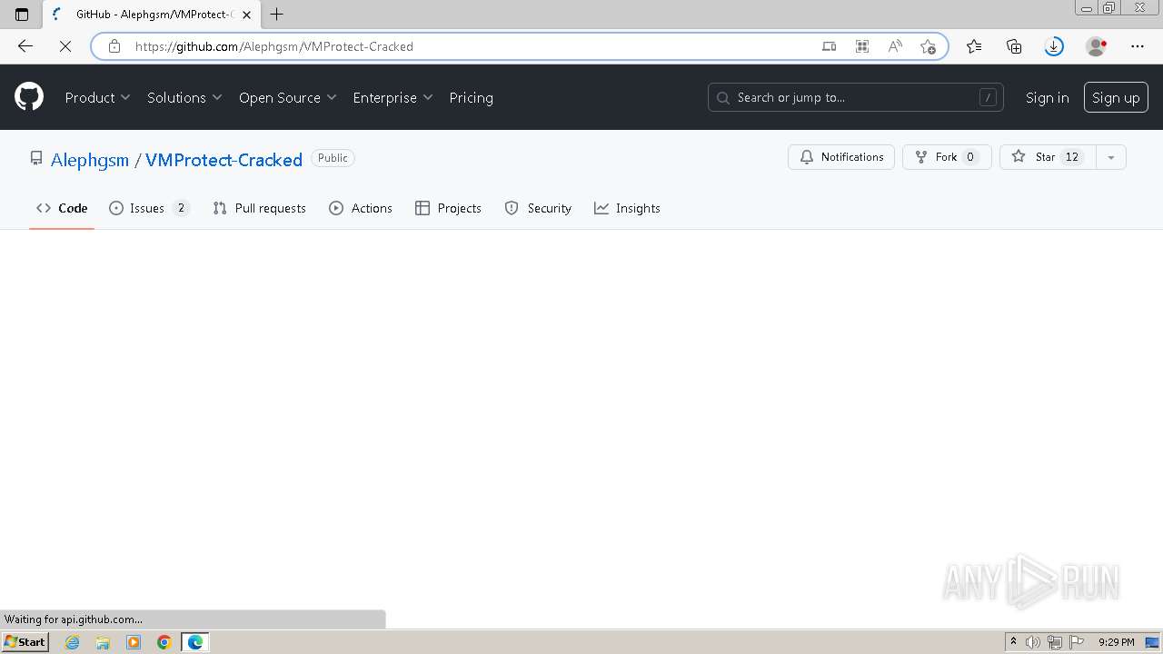This screenshot has width=1163, height=654.
Task: View site information lock icon
Action: [x=114, y=46]
